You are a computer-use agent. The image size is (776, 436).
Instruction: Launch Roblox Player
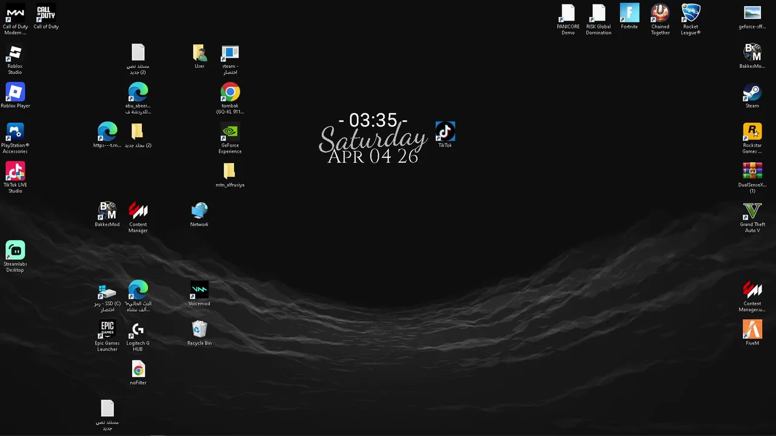point(15,96)
